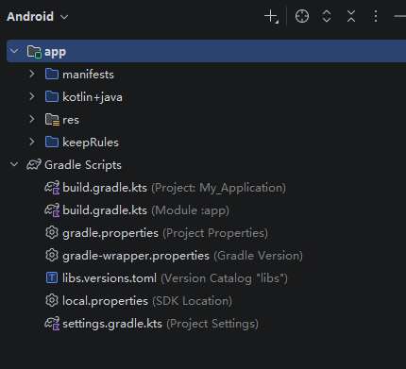Click the kotlin+java folder icon
The image size is (406, 369).
coord(52,96)
